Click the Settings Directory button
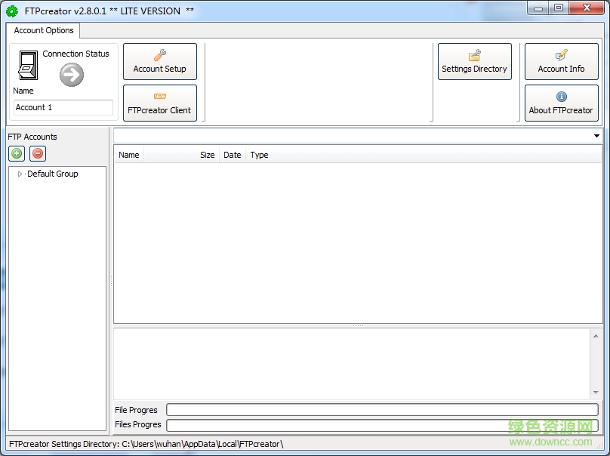This screenshot has width=610, height=456. coord(474,61)
